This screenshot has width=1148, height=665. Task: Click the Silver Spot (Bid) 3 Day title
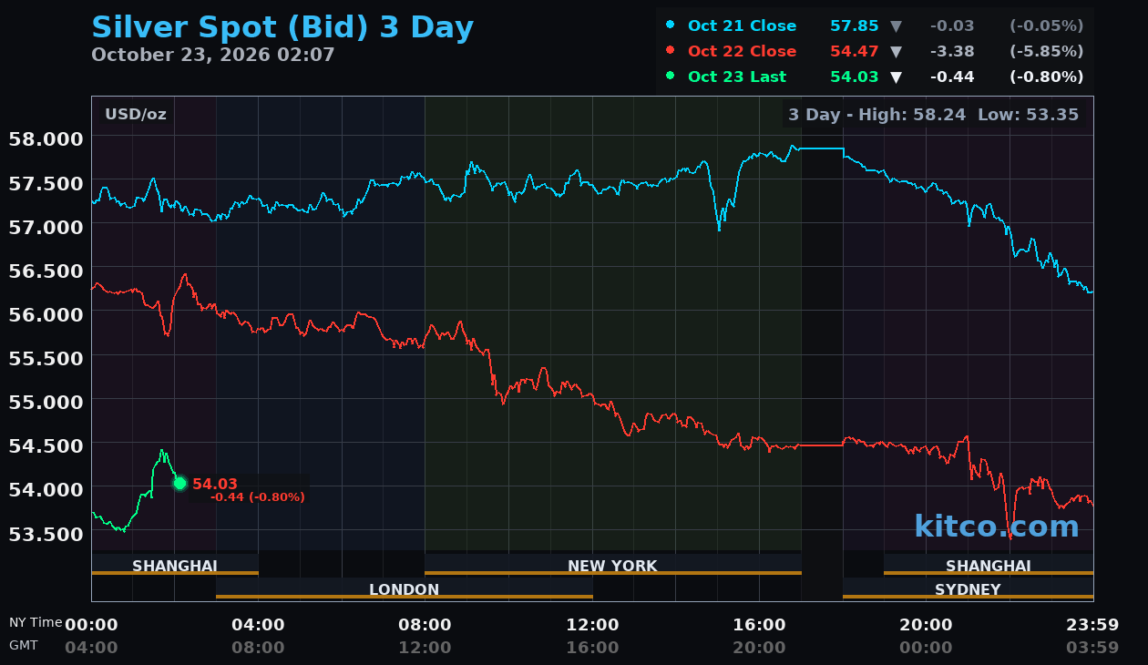282,27
